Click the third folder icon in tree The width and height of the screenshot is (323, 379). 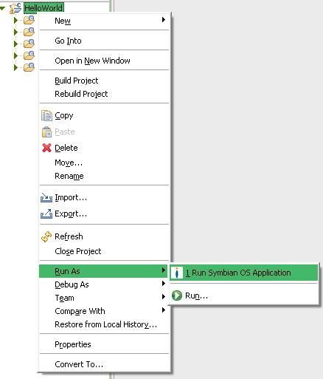29,44
